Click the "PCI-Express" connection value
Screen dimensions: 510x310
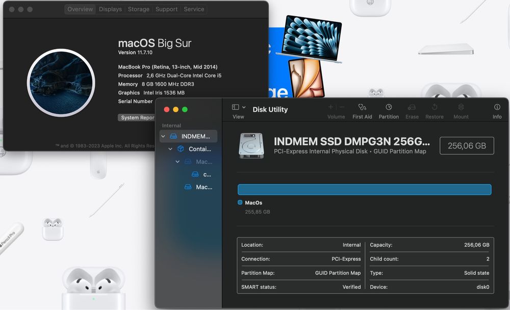(346, 259)
